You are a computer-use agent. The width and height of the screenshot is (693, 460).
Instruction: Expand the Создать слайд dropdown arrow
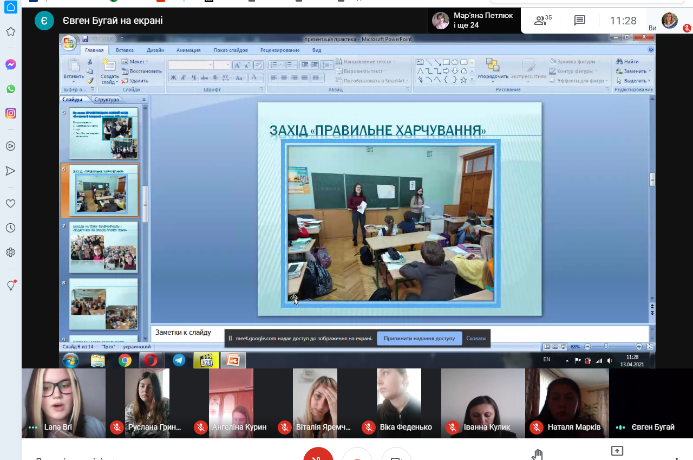pyautogui.click(x=109, y=83)
